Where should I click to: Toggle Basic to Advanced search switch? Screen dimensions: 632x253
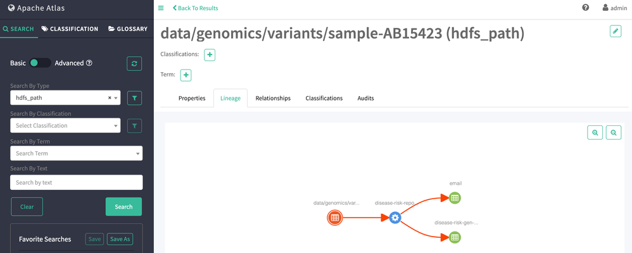[x=40, y=63]
